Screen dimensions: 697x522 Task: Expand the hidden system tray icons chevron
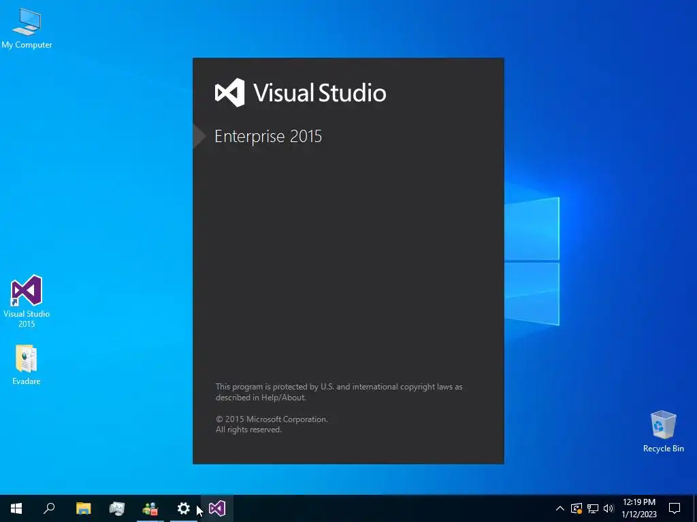click(x=560, y=508)
